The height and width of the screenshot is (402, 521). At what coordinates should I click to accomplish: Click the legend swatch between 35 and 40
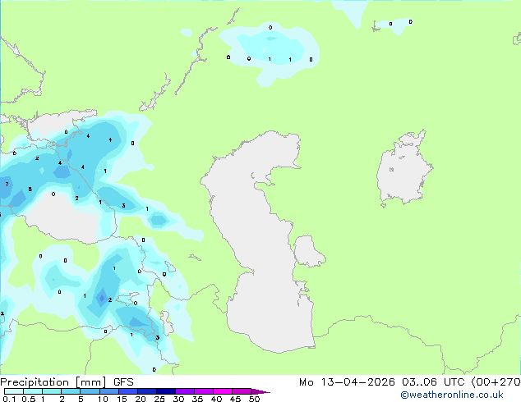[x=203, y=391]
